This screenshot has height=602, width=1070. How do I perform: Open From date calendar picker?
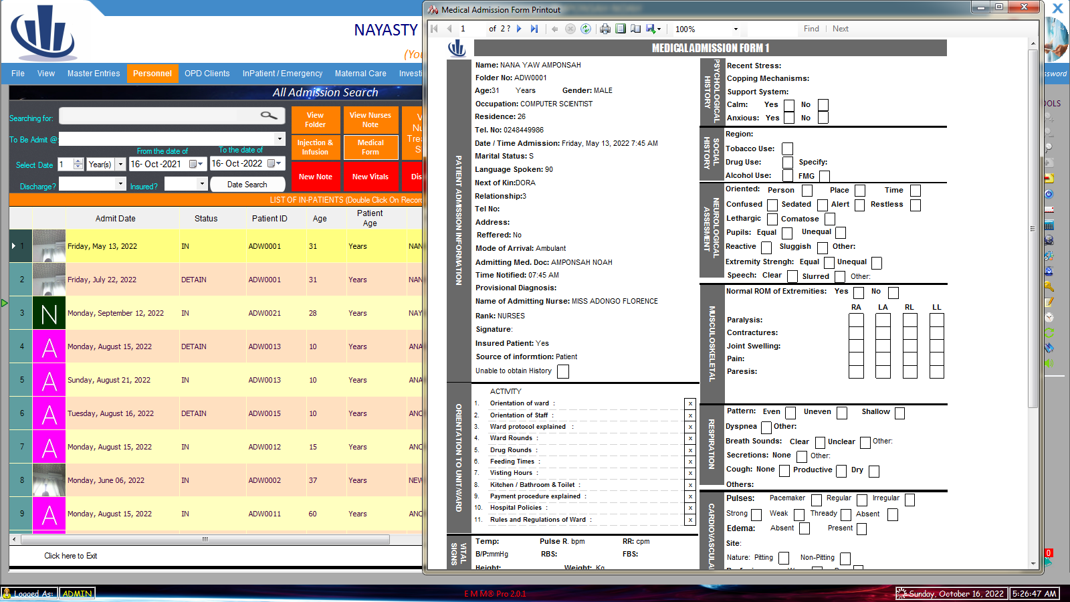tap(195, 164)
